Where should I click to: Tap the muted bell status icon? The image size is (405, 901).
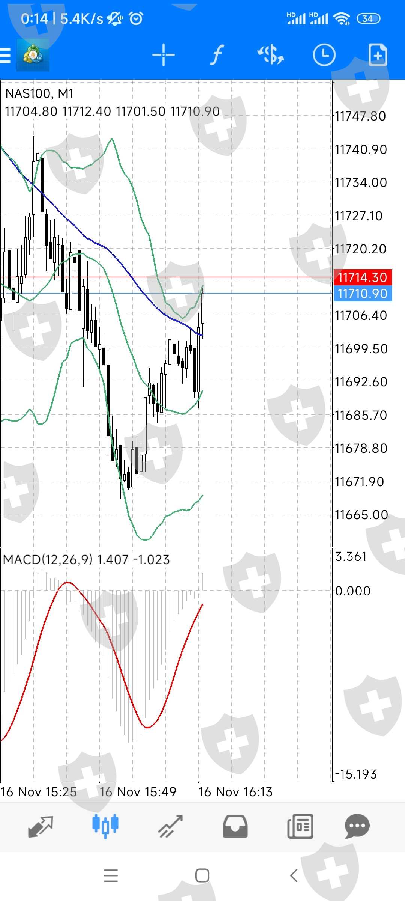115,18
